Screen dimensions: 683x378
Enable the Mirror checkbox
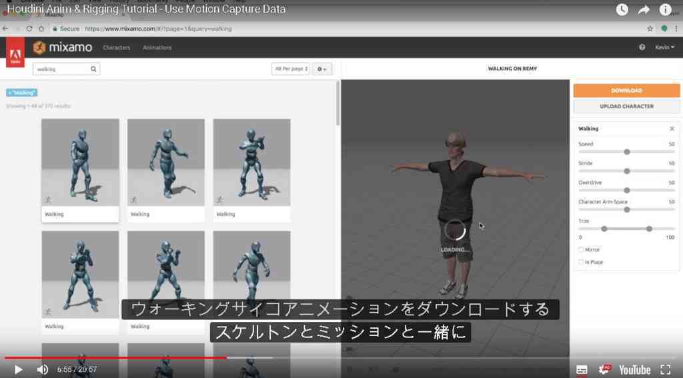(x=581, y=249)
